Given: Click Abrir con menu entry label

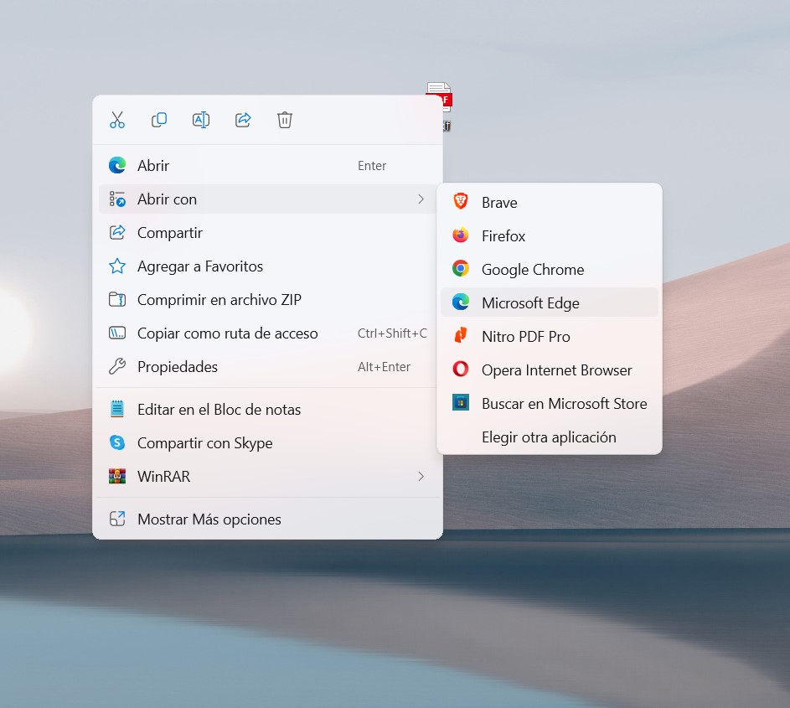Looking at the screenshot, I should point(167,199).
